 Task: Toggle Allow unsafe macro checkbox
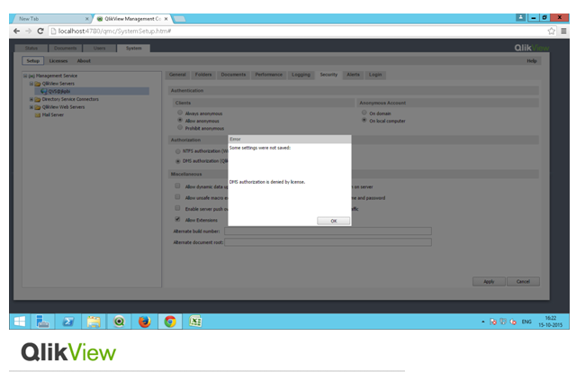click(x=177, y=197)
